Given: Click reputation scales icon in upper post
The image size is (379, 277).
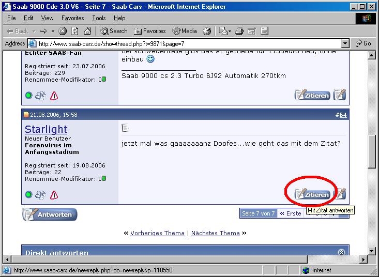Looking at the screenshot, I should (x=41, y=96).
